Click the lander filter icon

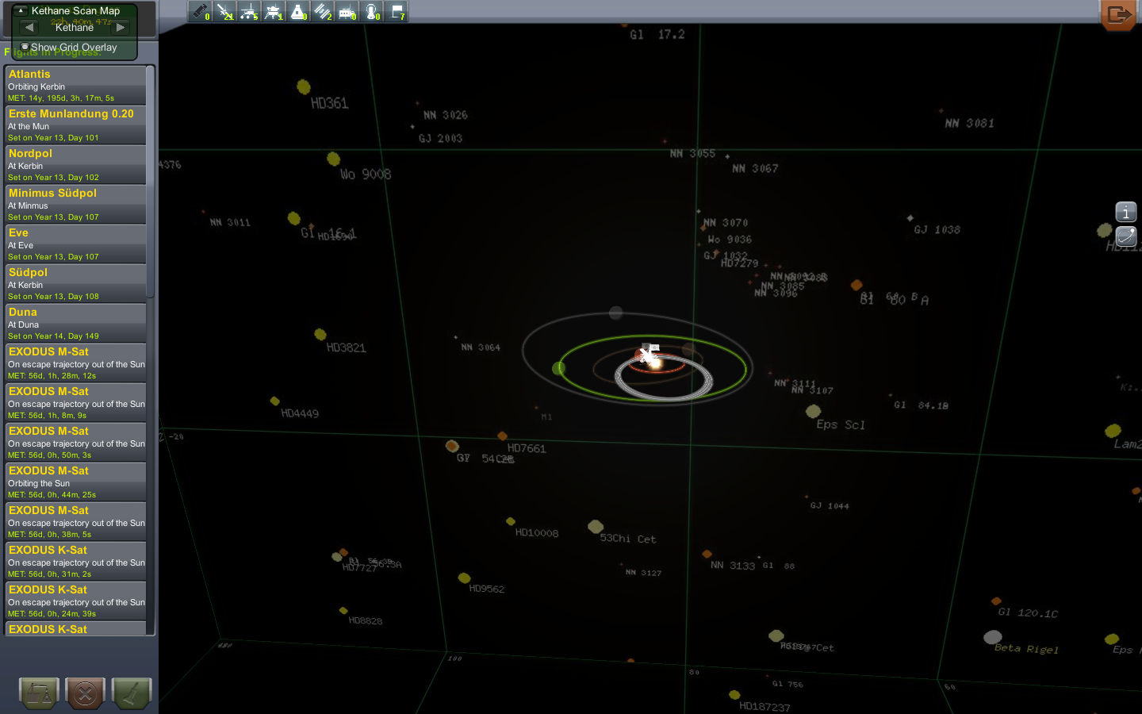click(x=274, y=12)
